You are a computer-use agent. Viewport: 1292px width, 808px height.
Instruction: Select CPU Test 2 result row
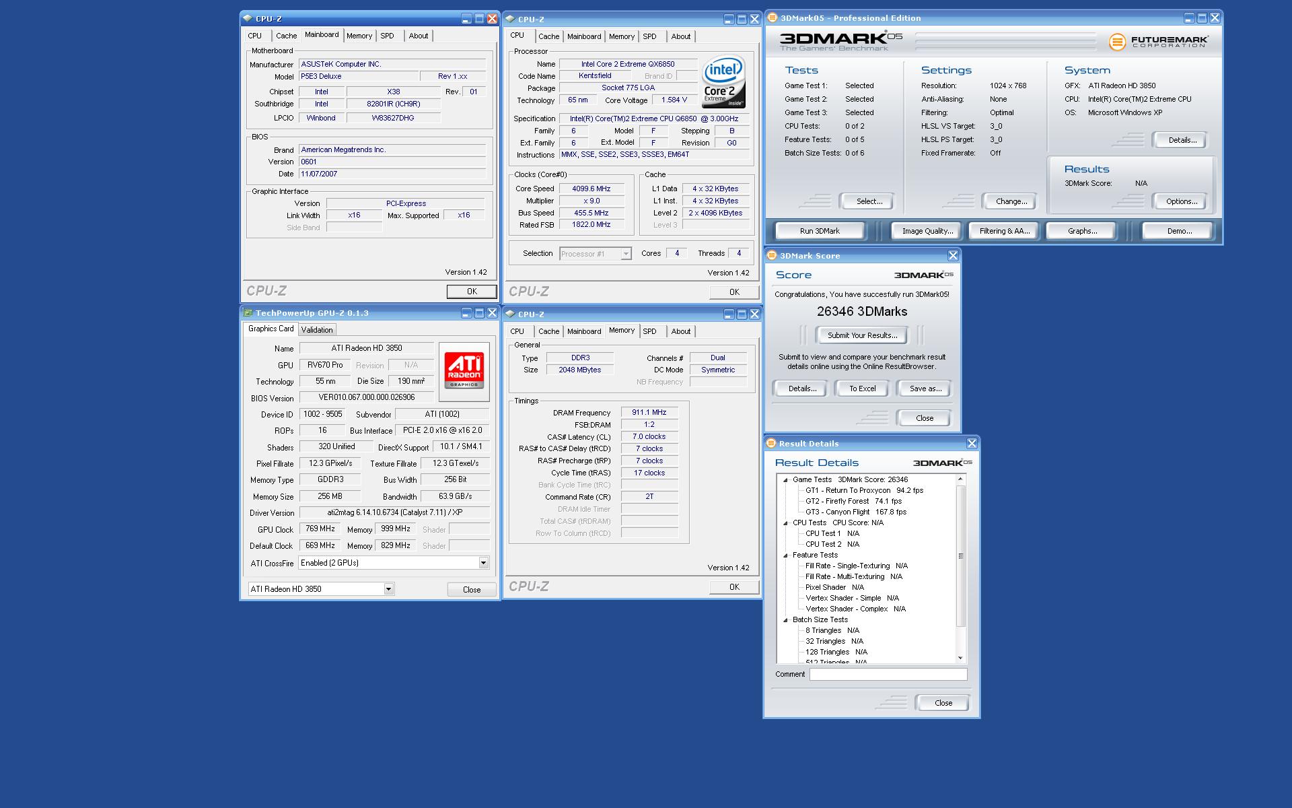pos(832,545)
